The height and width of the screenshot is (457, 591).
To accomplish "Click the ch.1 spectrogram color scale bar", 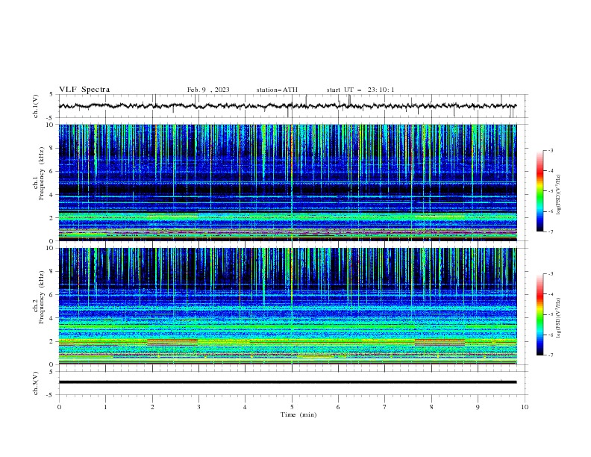I will pos(540,191).
